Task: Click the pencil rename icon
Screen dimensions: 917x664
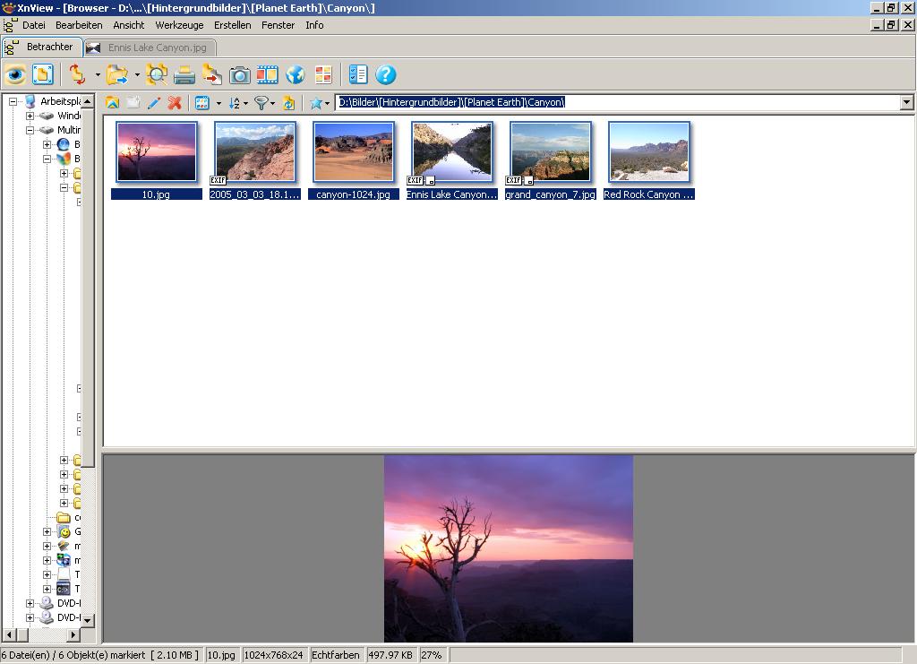Action: point(154,103)
